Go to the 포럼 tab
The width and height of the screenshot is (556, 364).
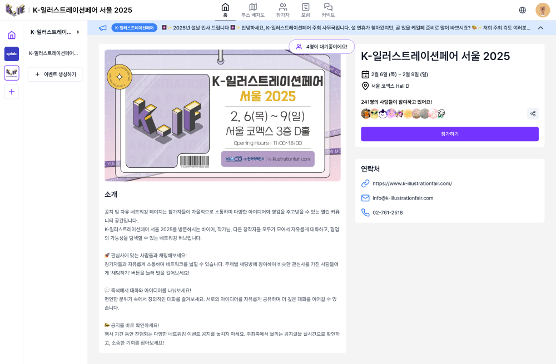[x=305, y=10]
